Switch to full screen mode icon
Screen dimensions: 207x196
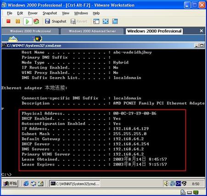tap(106, 21)
